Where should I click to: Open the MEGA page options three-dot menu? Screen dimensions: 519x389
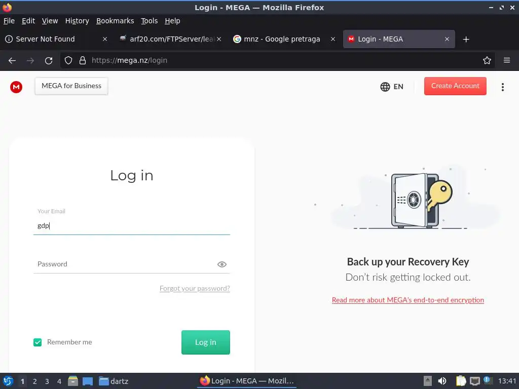pos(502,87)
